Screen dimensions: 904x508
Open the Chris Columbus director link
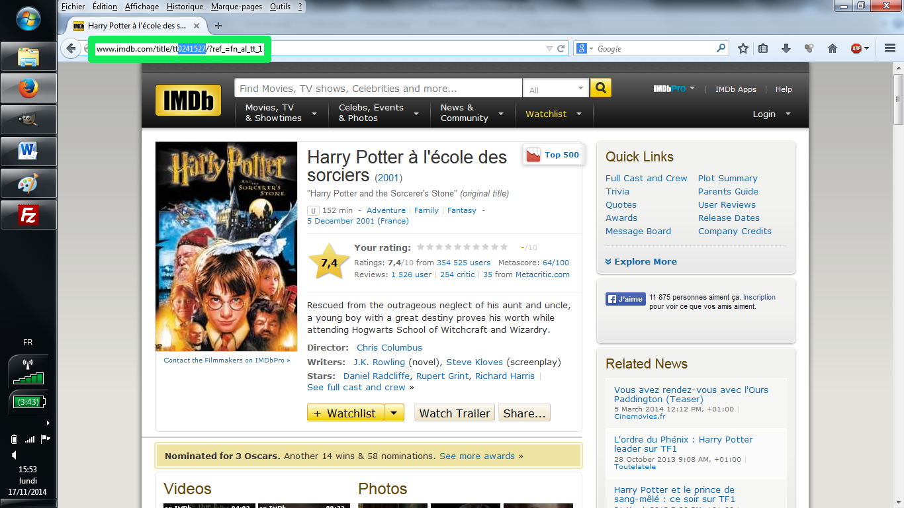[389, 348]
